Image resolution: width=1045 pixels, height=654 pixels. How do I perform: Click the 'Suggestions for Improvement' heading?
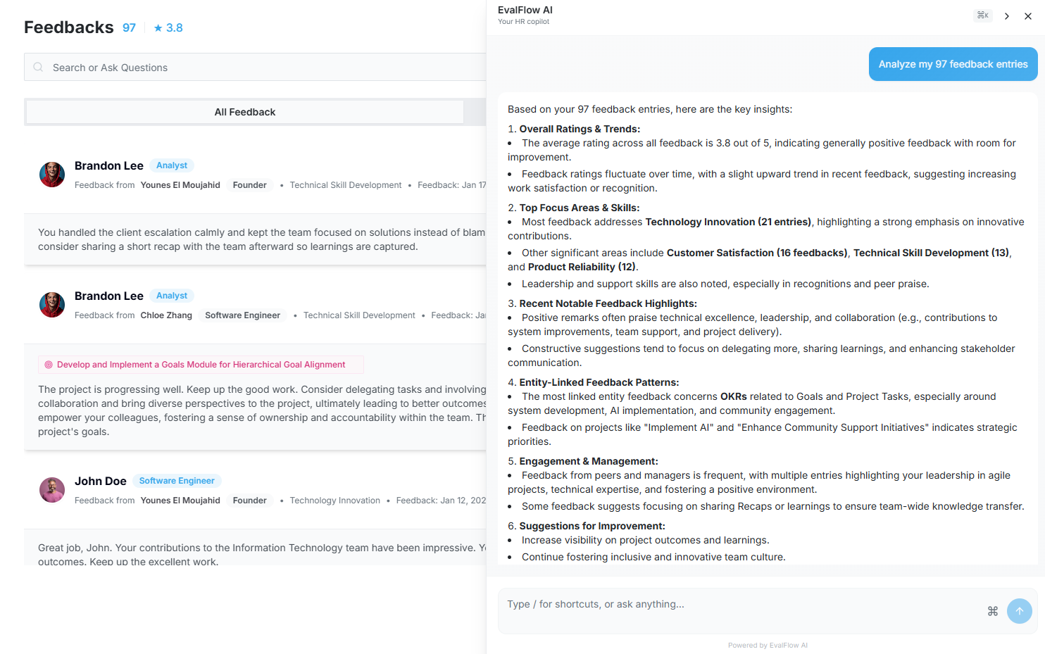592,526
